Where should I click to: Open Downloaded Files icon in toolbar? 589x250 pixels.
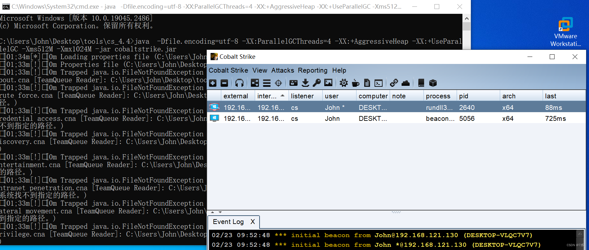[x=305, y=83]
